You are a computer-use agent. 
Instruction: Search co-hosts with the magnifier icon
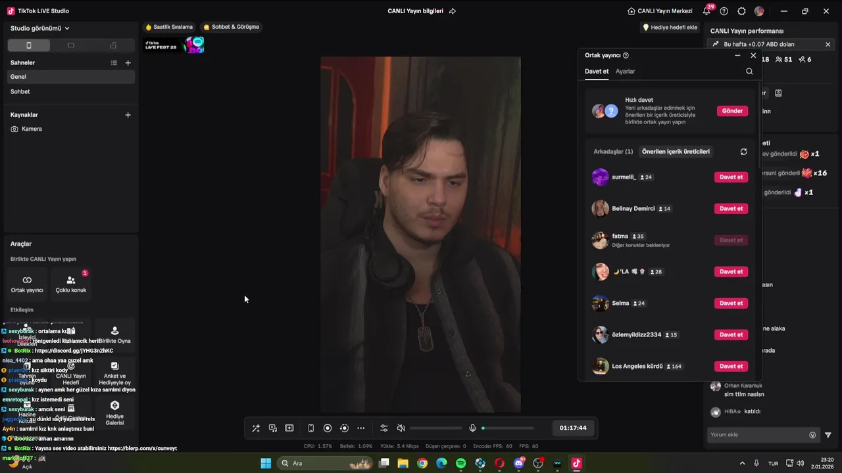[749, 71]
